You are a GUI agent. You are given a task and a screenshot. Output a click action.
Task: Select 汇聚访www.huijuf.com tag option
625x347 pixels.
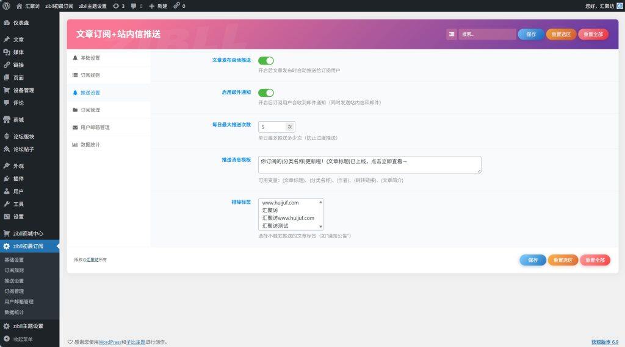pyautogui.click(x=288, y=218)
